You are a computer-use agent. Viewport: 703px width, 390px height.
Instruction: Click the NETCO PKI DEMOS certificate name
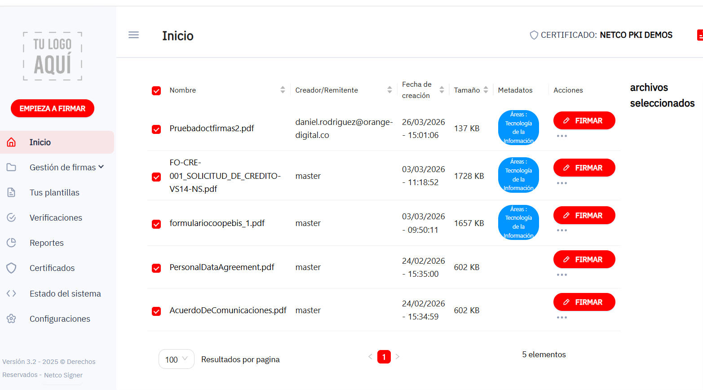[636, 35]
